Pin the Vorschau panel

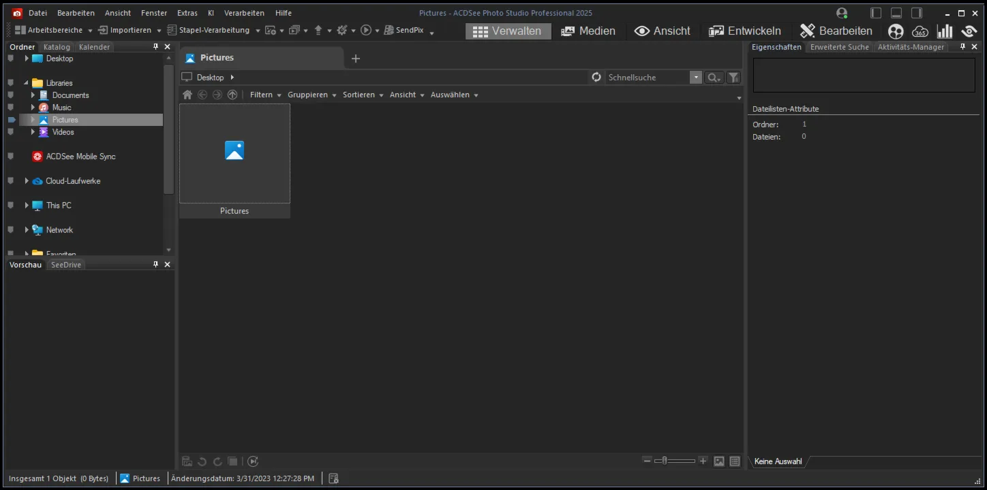[x=155, y=265]
